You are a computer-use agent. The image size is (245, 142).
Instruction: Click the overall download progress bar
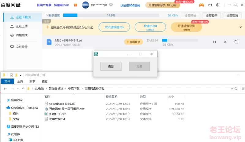[111, 15]
